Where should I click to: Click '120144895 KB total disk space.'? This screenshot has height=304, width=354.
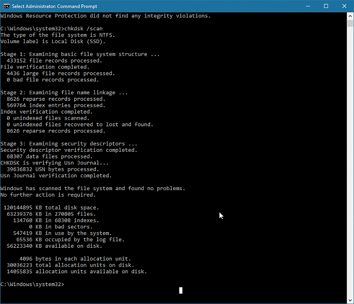(51, 208)
